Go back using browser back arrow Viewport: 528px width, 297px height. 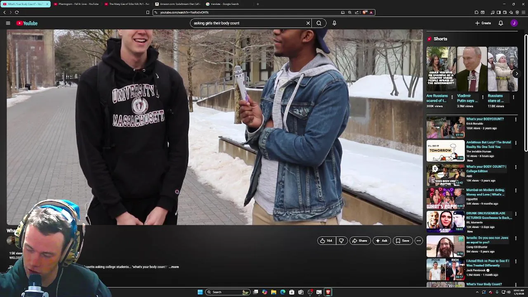(5, 12)
